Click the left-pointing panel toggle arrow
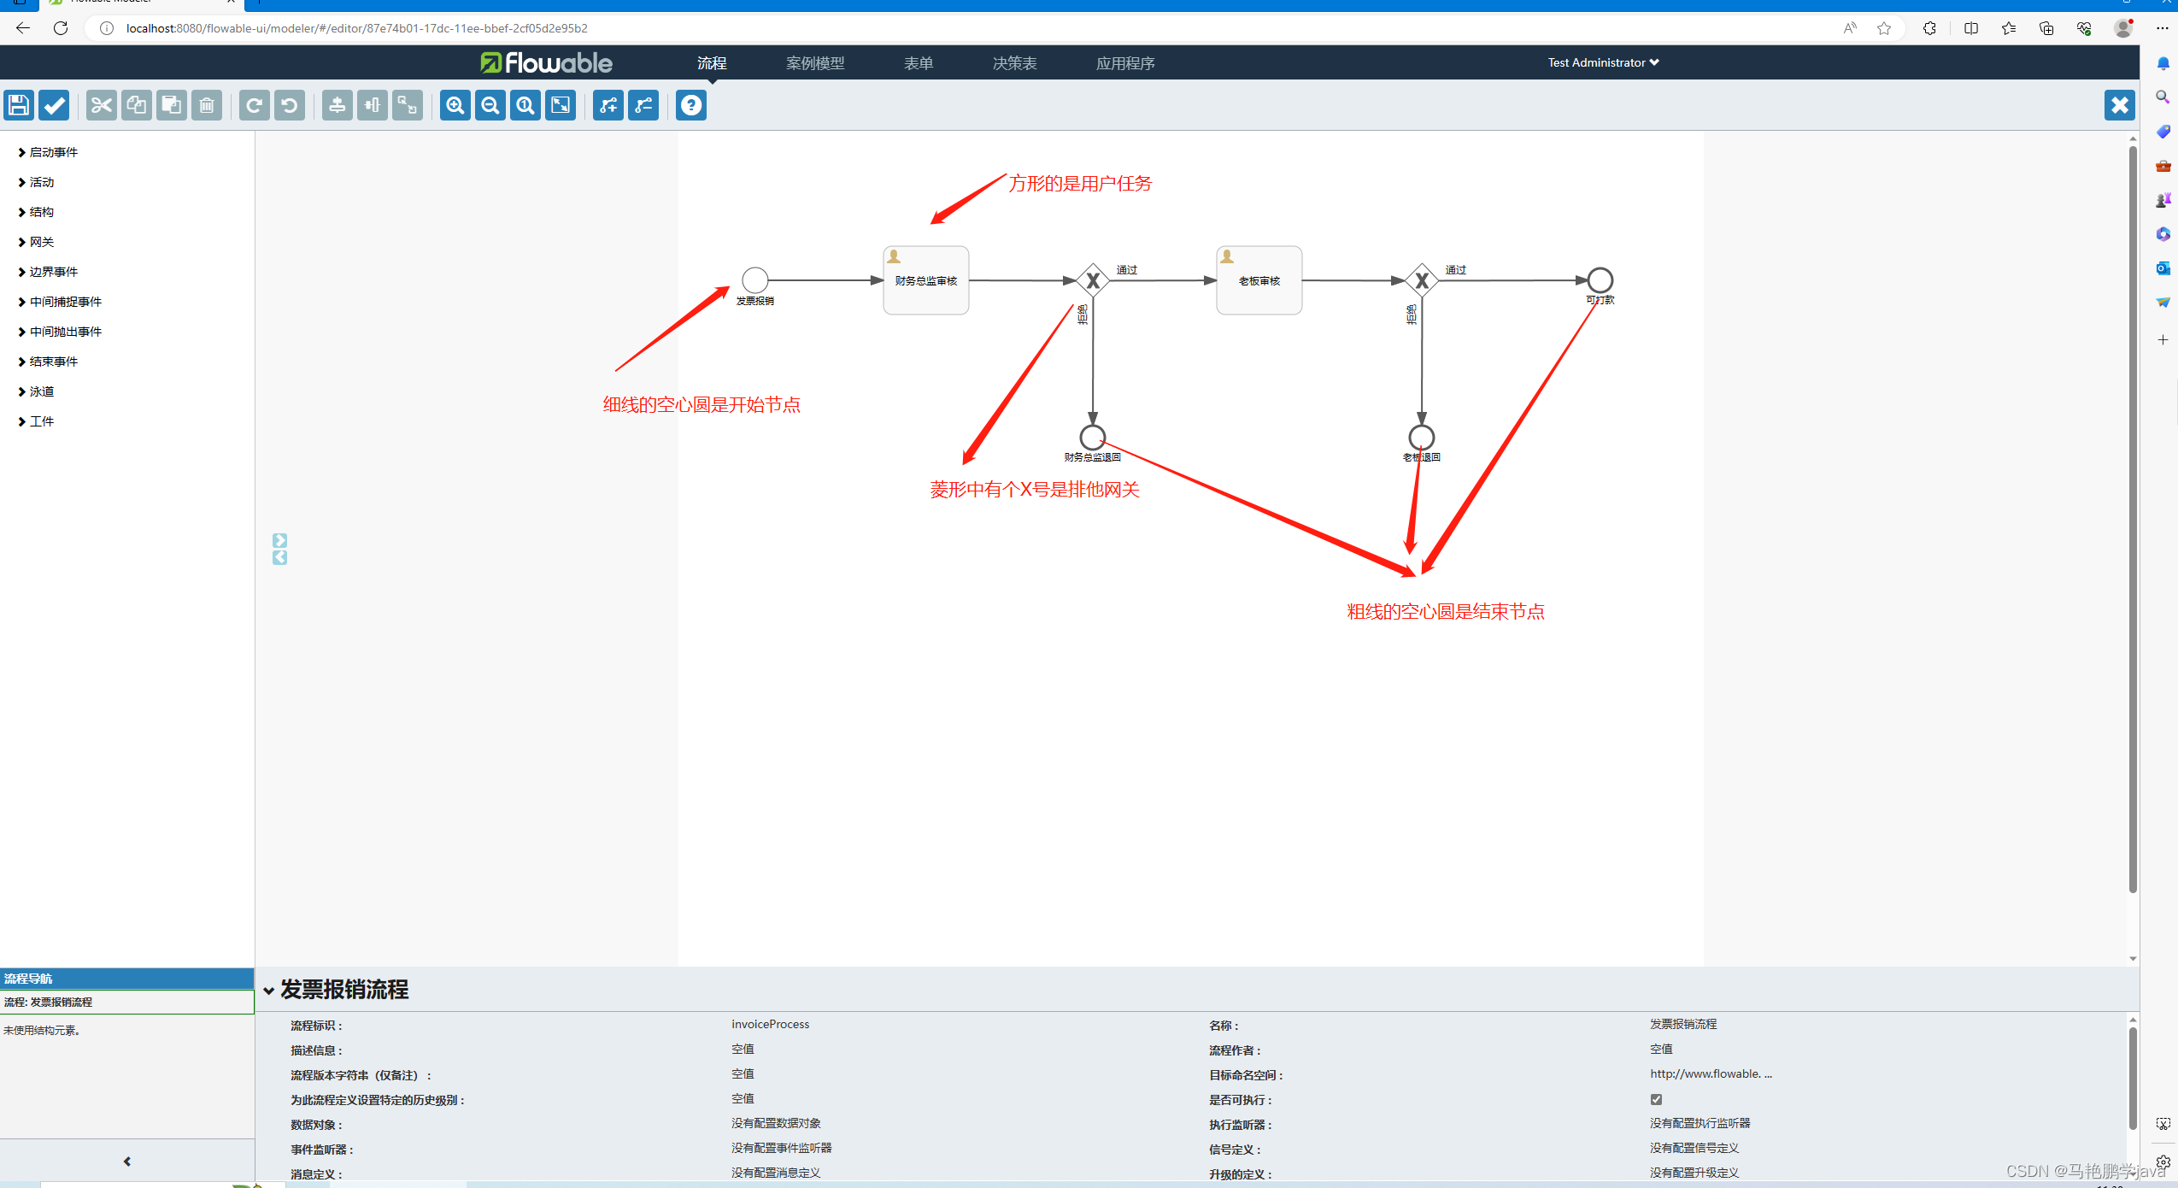 pos(279,557)
